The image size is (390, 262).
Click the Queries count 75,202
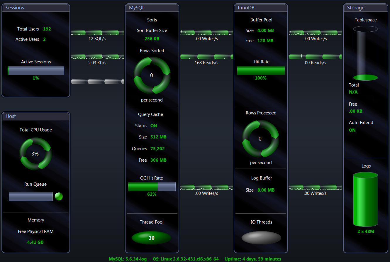[157, 149]
